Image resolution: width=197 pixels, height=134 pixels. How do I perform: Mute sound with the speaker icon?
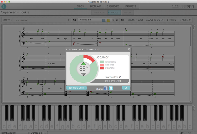coord(122,20)
